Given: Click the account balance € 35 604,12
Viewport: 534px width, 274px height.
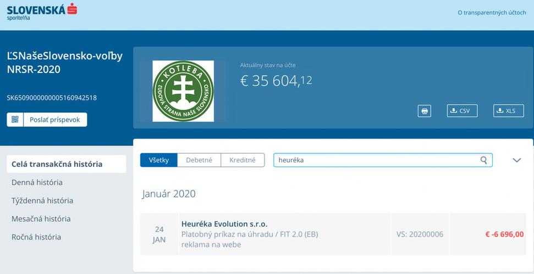Looking at the screenshot, I should point(276,81).
